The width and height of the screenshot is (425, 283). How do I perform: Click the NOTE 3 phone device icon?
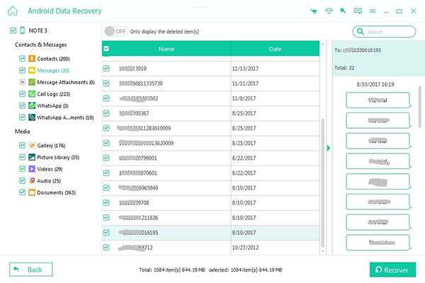(23, 30)
